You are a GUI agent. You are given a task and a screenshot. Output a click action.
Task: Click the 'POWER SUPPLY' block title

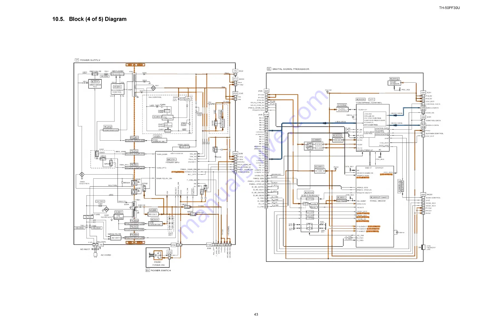click(90, 60)
